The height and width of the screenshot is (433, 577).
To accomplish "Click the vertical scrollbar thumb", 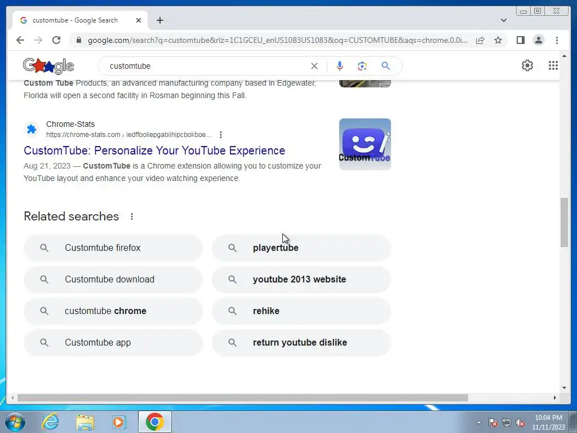I will 564,222.
